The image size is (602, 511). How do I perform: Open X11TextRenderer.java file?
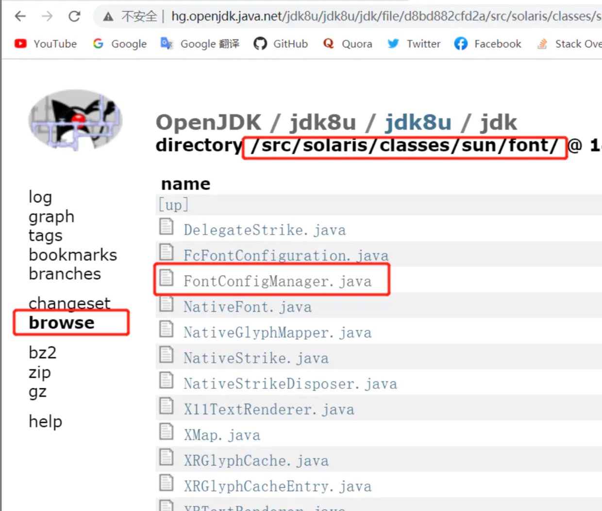click(269, 410)
